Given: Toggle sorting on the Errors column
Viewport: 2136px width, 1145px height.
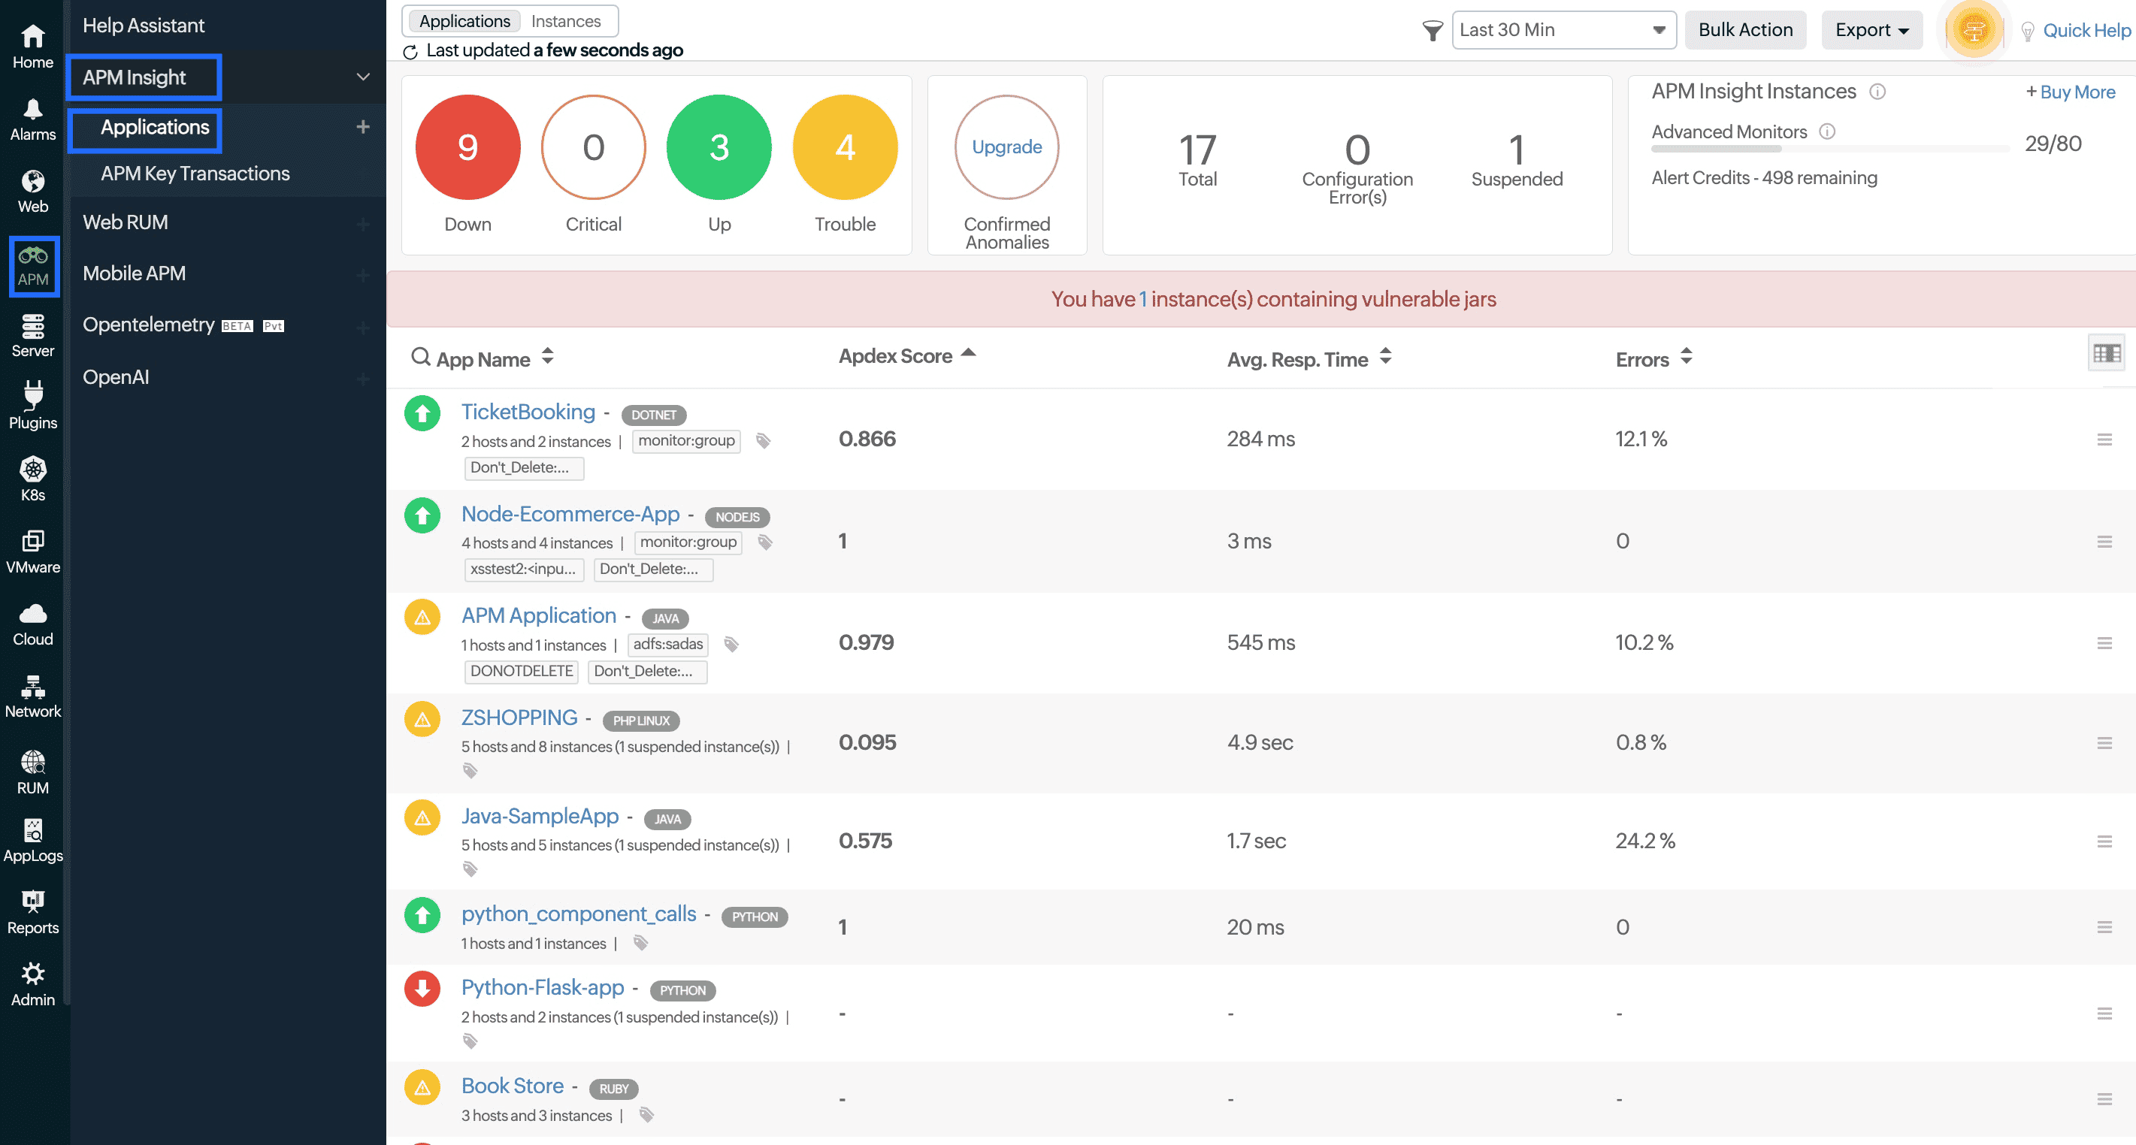Looking at the screenshot, I should click(1687, 358).
